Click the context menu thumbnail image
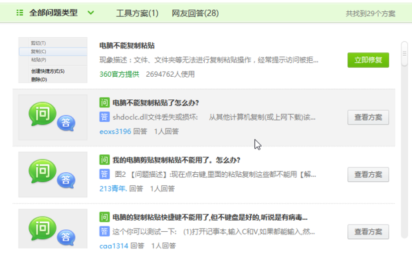 pyautogui.click(x=52, y=60)
